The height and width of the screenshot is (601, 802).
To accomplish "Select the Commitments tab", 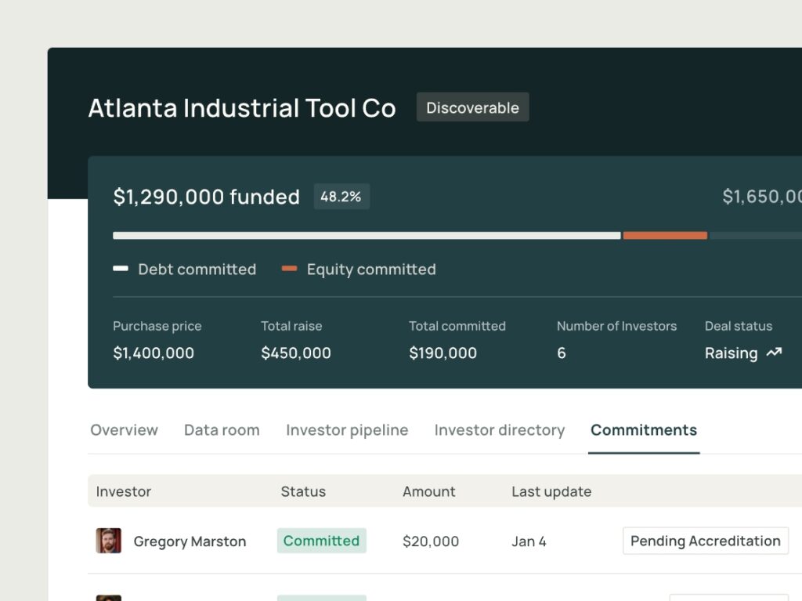I will [x=643, y=430].
